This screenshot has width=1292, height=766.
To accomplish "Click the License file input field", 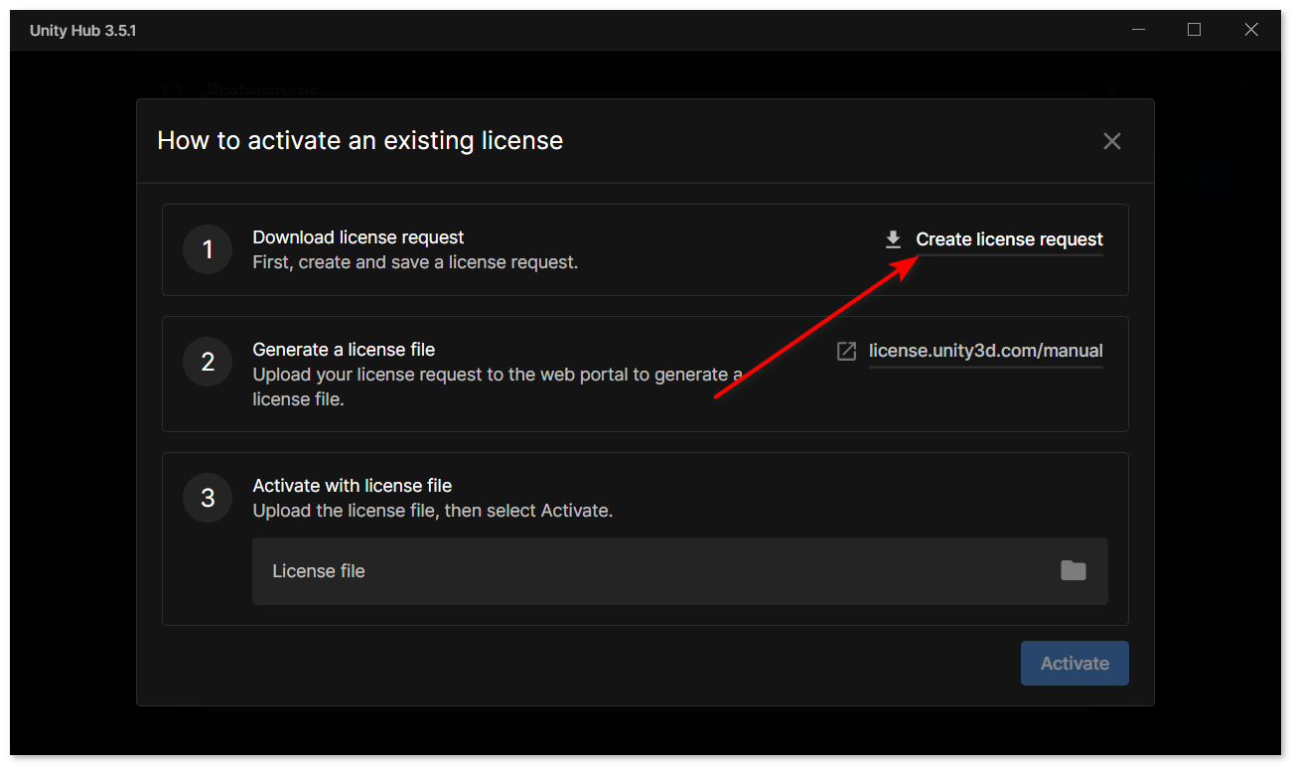I will pyautogui.click(x=680, y=571).
